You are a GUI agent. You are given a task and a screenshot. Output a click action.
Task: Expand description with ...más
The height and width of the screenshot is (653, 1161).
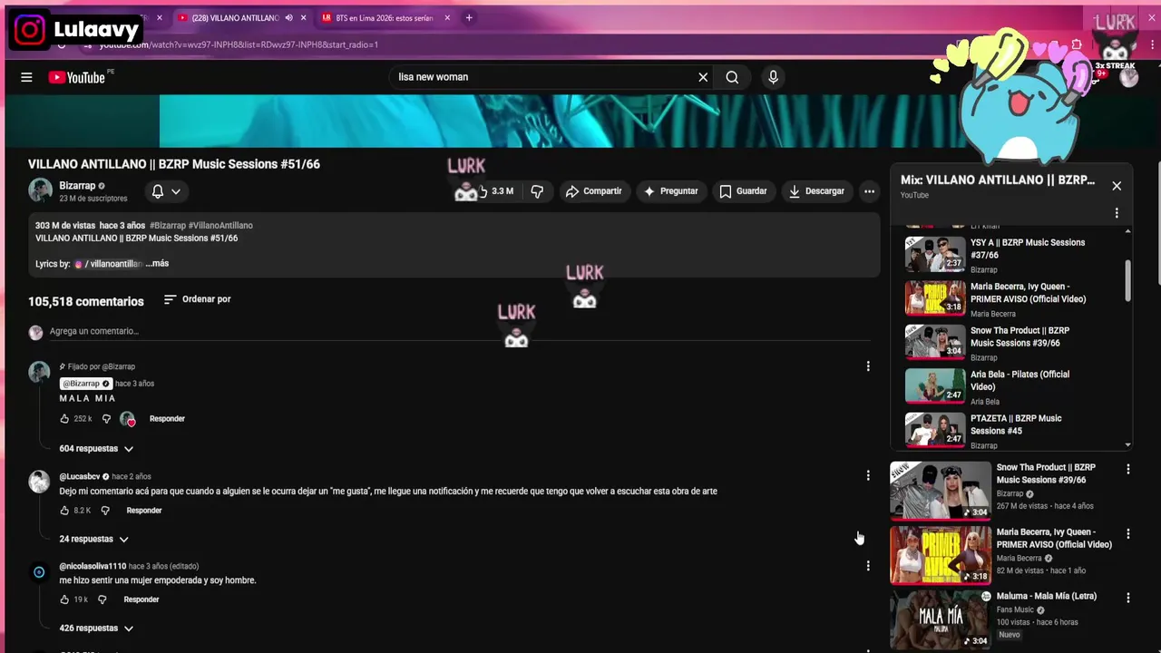[157, 264]
